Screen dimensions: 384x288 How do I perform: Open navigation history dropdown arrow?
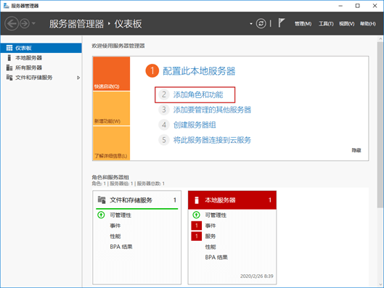click(x=33, y=23)
